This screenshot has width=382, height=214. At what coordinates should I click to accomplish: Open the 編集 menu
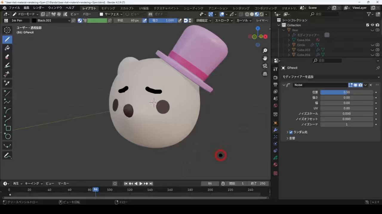27,8
